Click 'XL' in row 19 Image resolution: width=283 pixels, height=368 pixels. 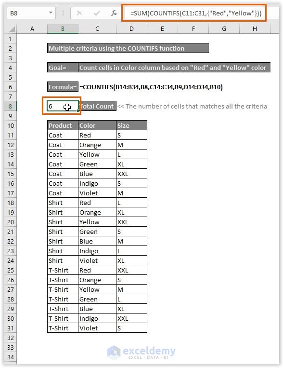tap(132, 212)
